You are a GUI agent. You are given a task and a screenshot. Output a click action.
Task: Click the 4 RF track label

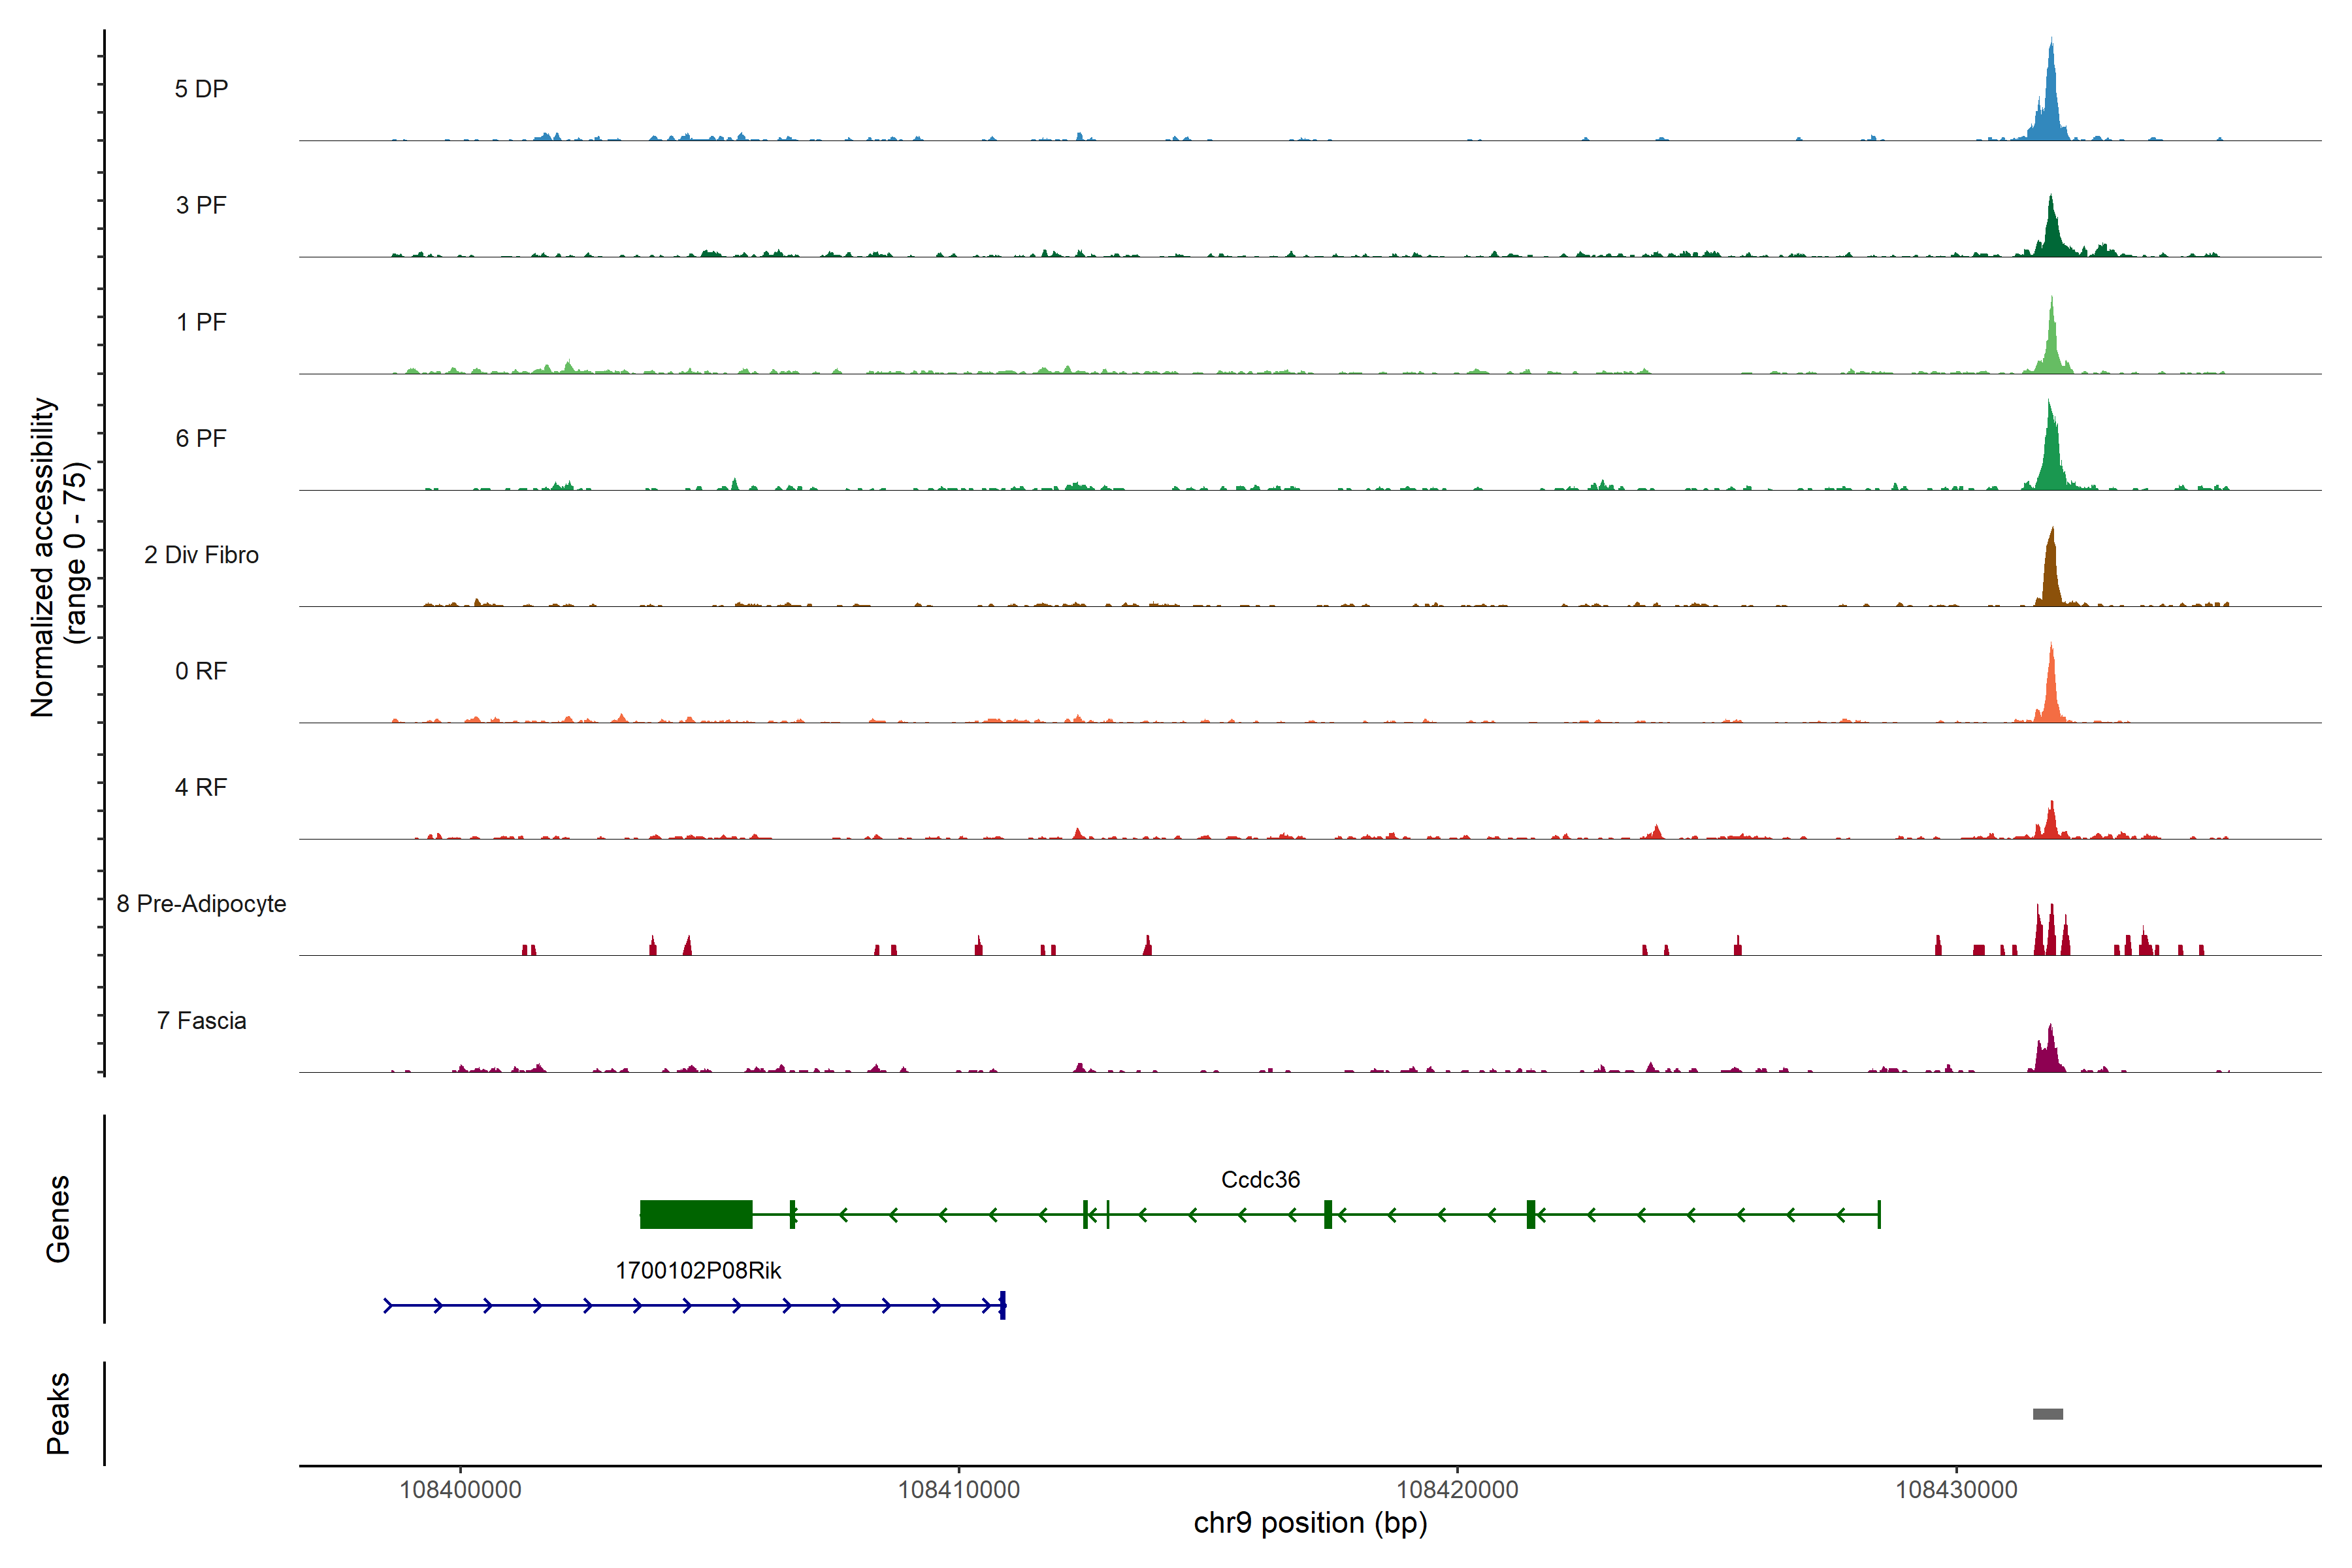(201, 787)
